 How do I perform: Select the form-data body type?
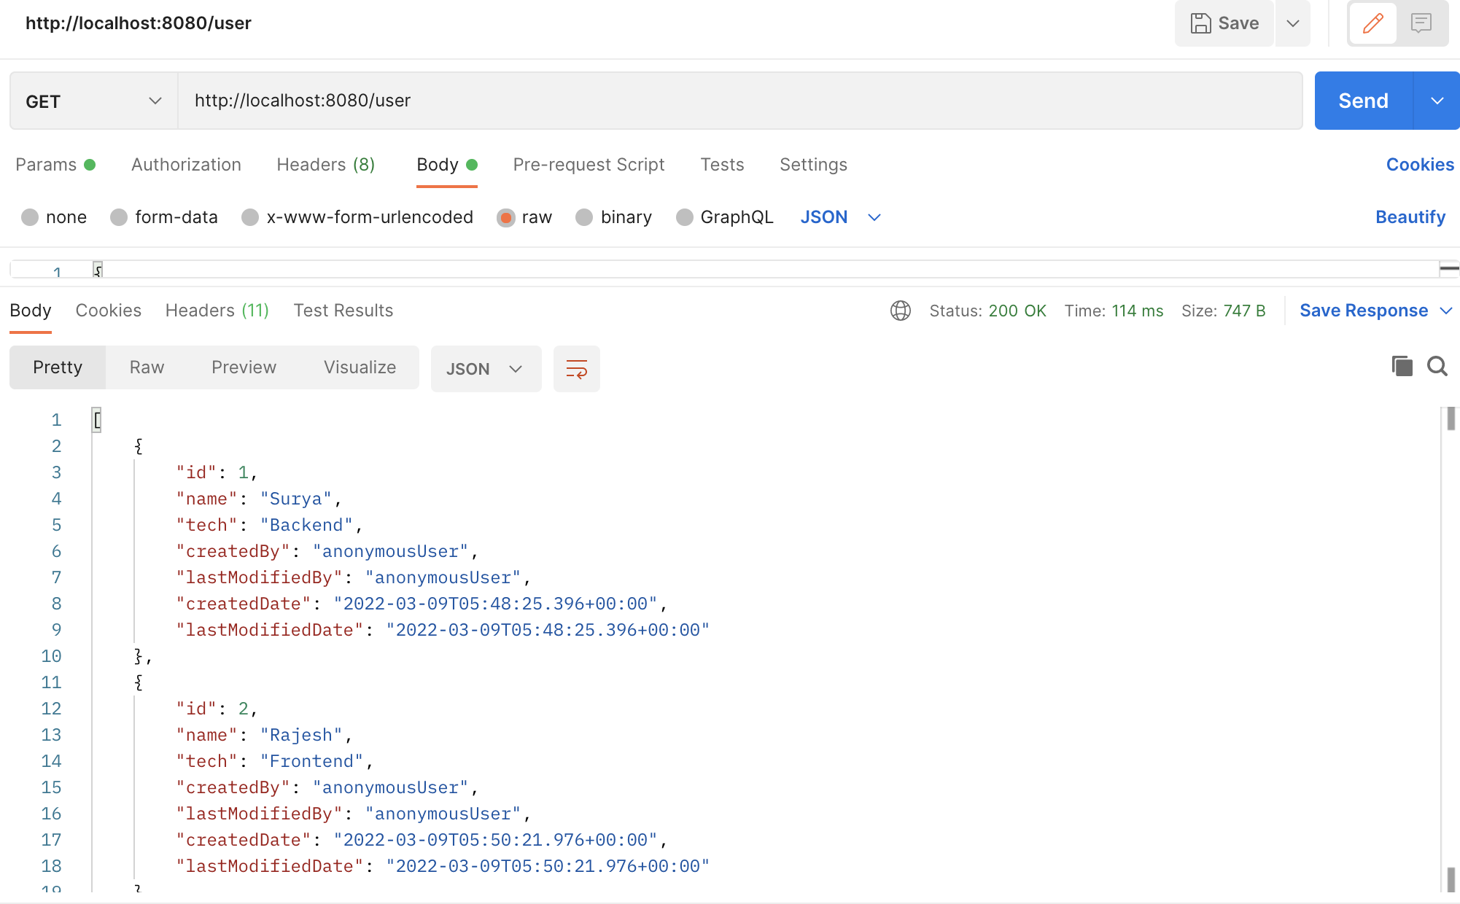[x=119, y=217]
